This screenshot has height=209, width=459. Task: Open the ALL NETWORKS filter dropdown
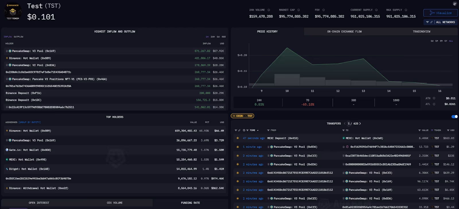[x=440, y=22]
